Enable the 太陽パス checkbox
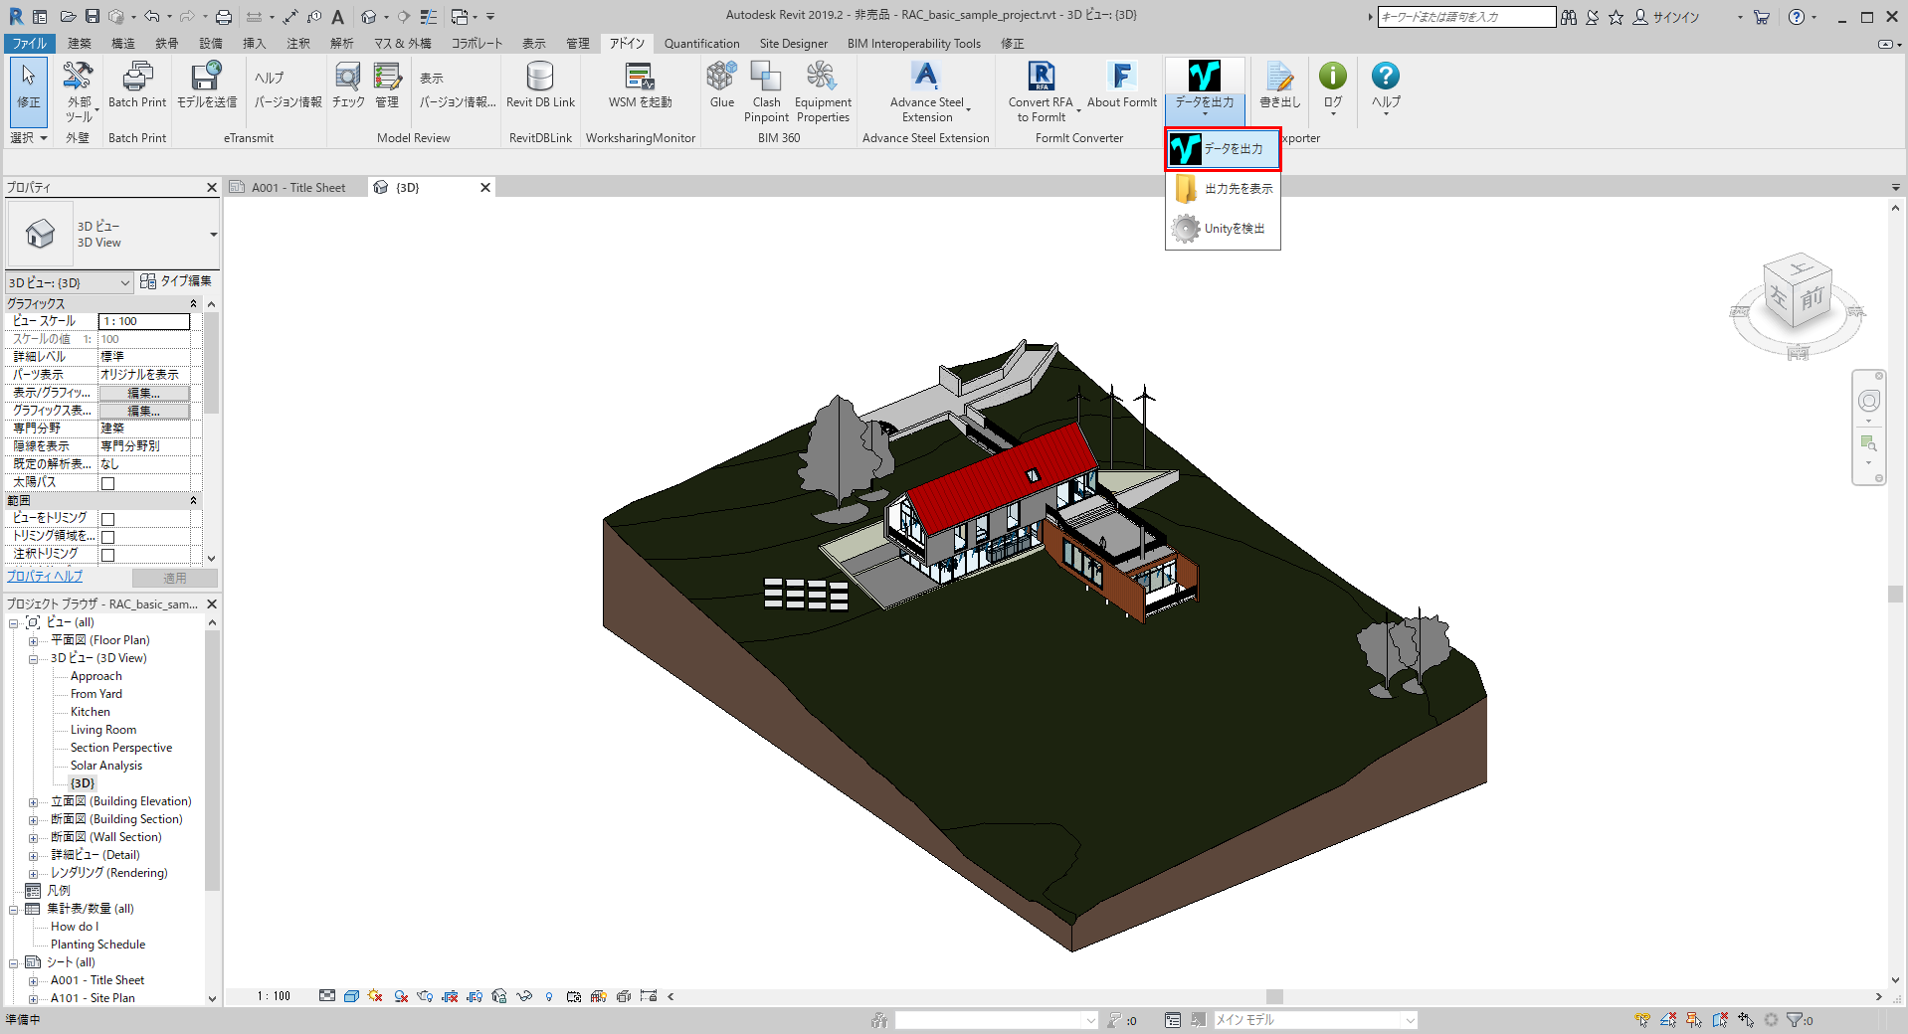 coord(107,481)
